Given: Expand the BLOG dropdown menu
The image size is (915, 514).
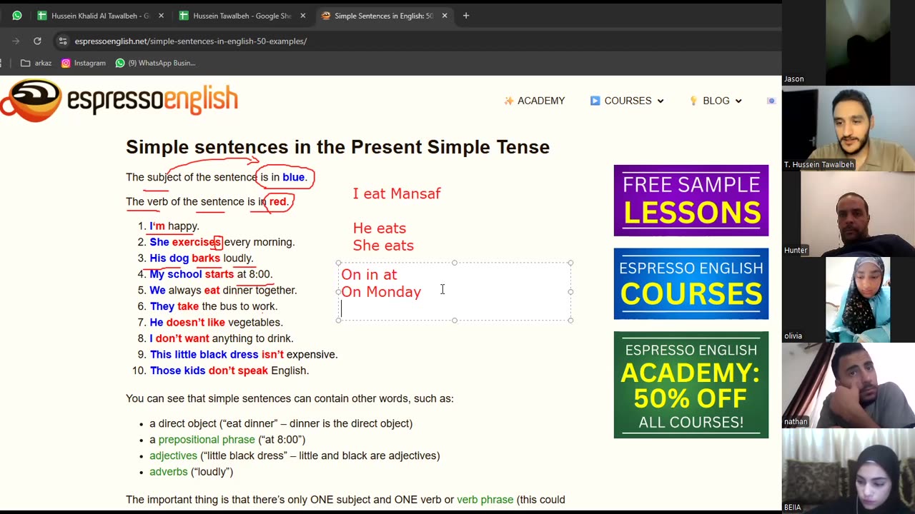Looking at the screenshot, I should (716, 101).
